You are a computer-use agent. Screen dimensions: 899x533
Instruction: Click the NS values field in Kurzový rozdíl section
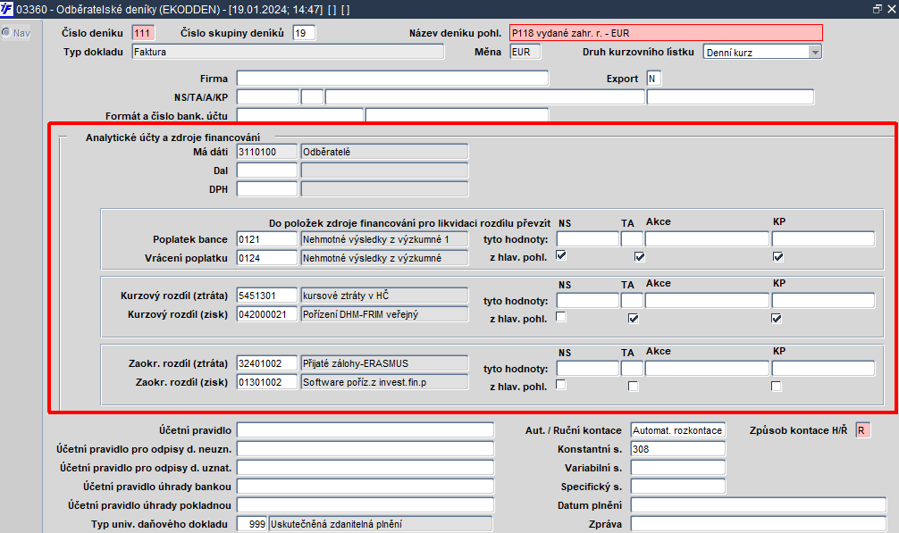pyautogui.click(x=588, y=301)
